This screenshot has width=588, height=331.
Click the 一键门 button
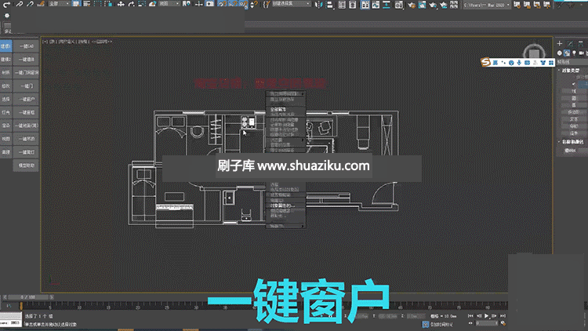[26, 86]
